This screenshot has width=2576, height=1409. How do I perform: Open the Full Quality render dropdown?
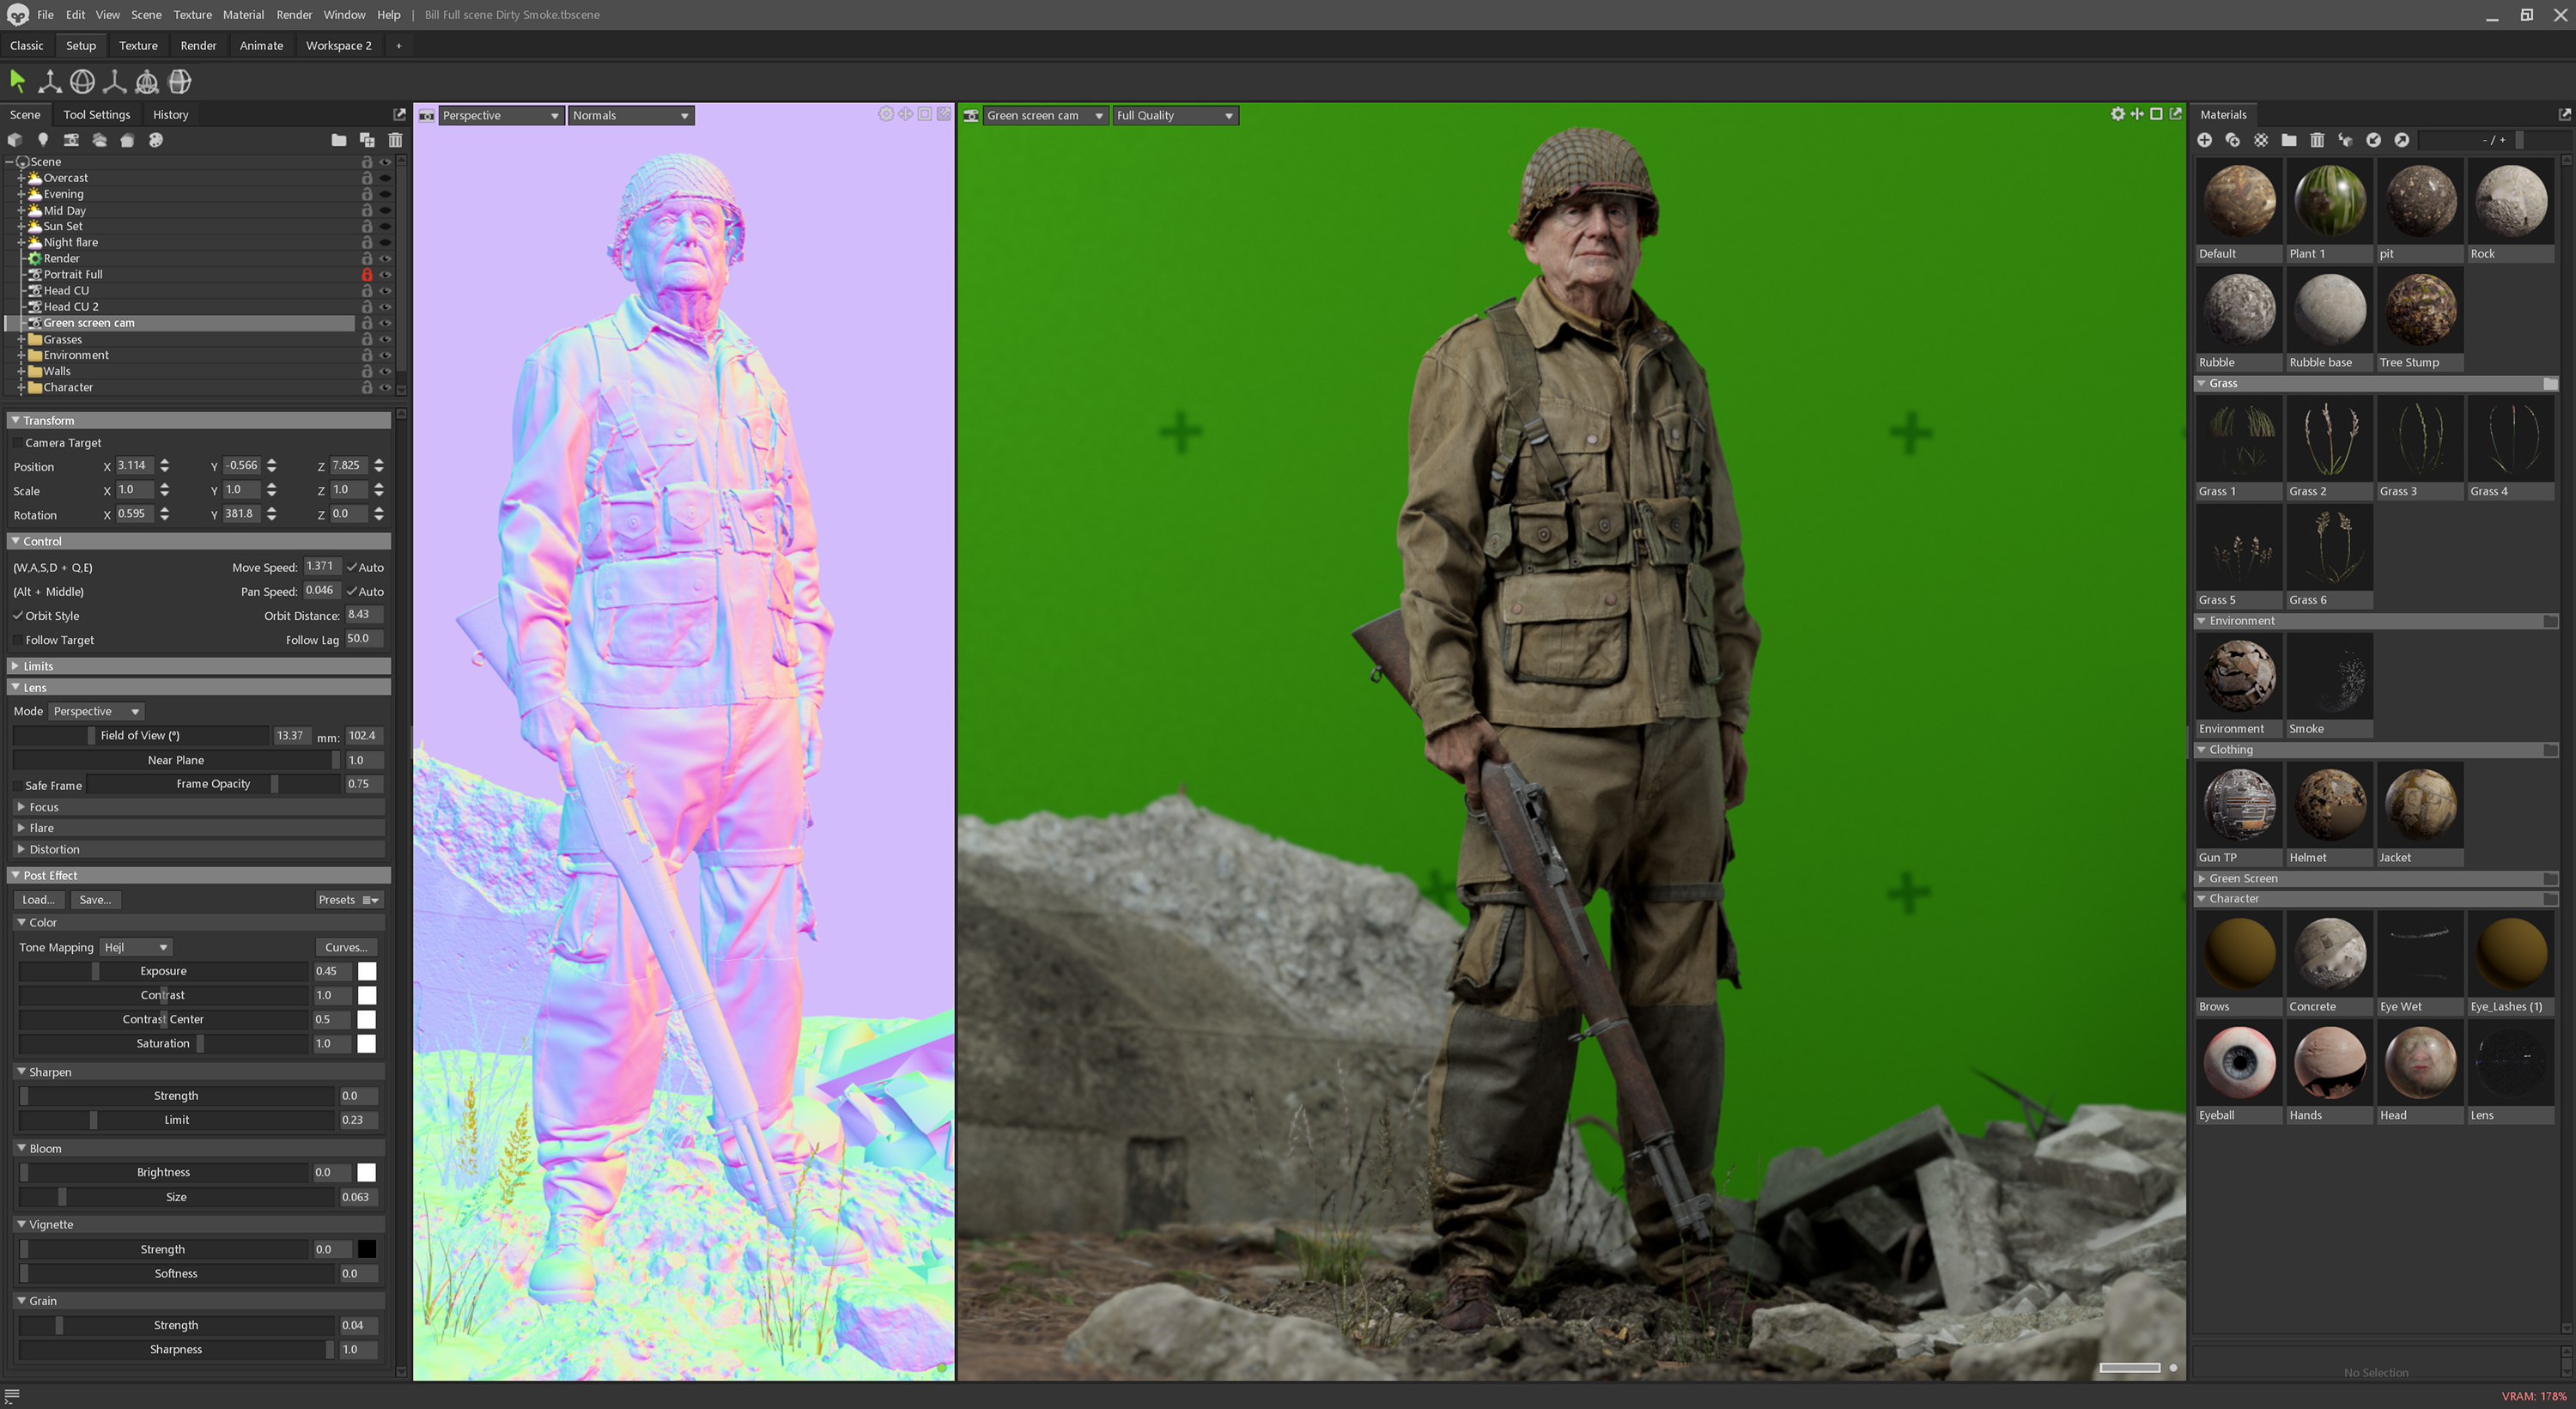1175,115
